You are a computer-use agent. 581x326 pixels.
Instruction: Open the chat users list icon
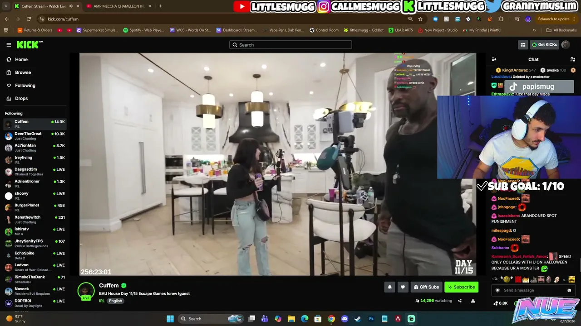pos(573,59)
